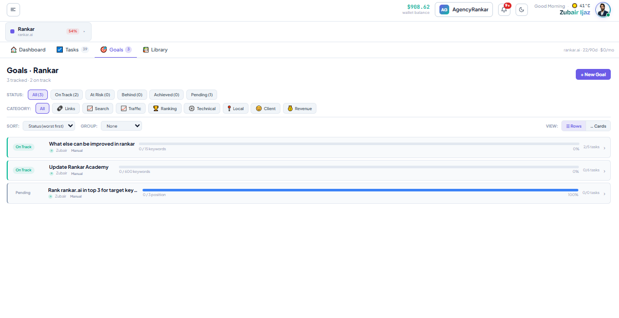Expand the Rankar project selector
The width and height of the screenshot is (619, 318).
coord(48,31)
